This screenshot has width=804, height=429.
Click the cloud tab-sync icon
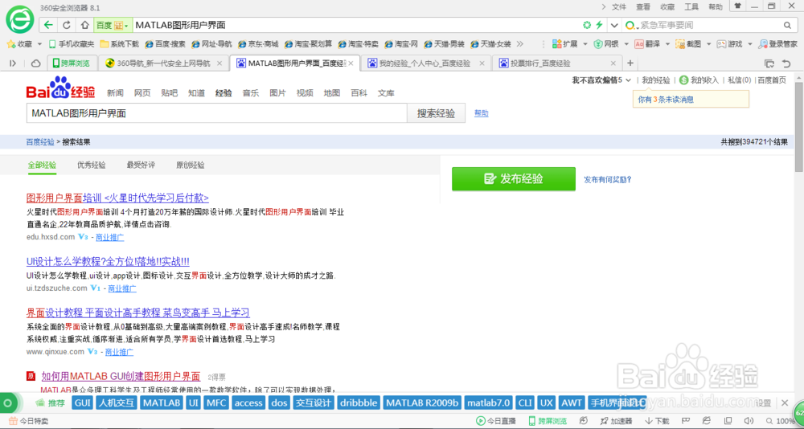(36, 63)
